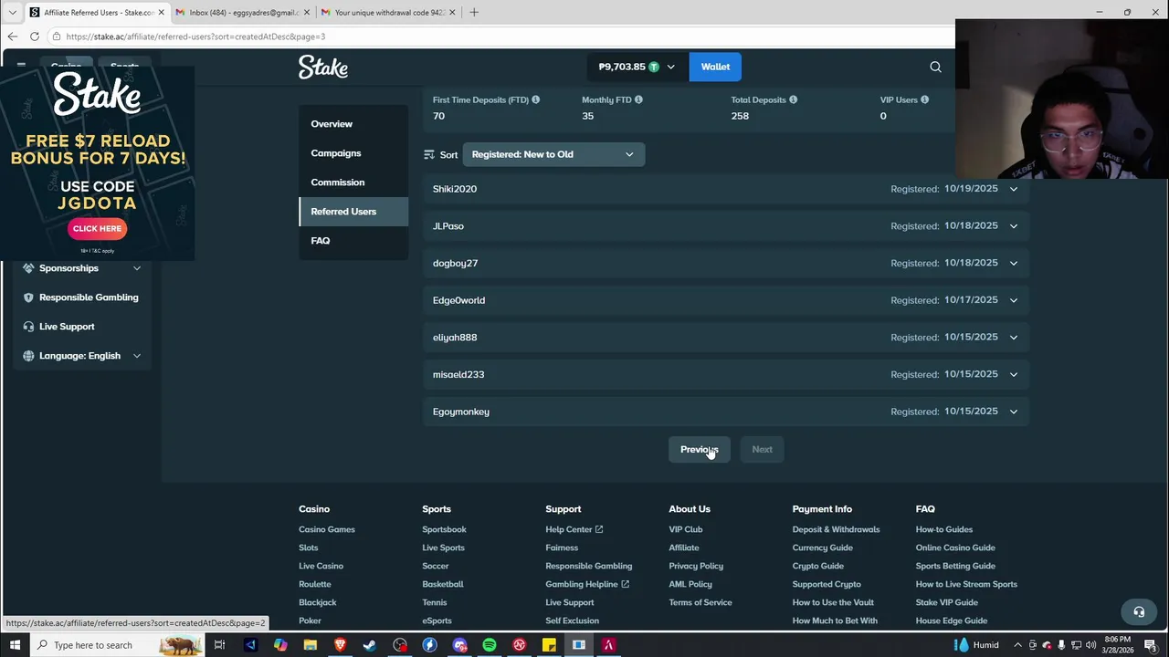Click the VIP Users info icon

[x=924, y=99]
